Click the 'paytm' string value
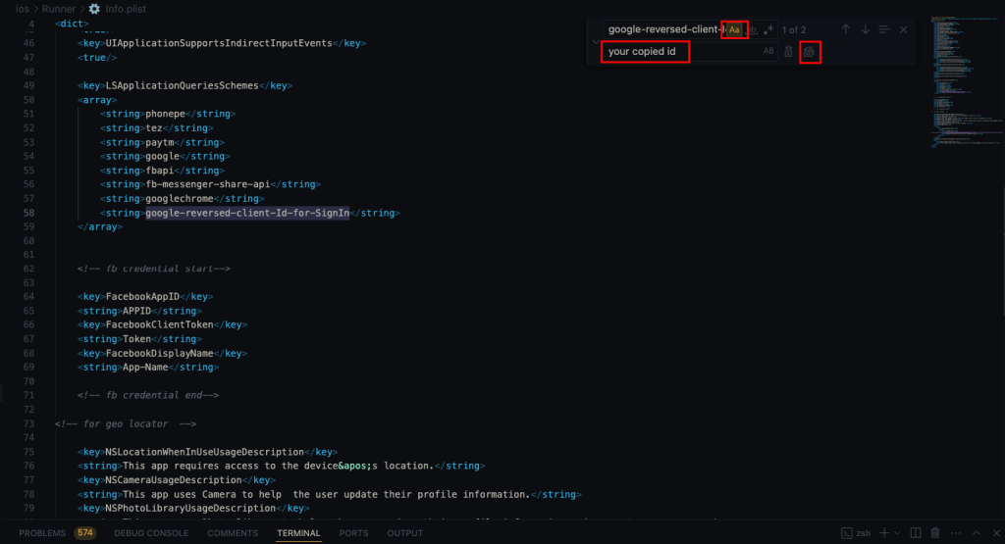The image size is (1005, 544). 160,142
